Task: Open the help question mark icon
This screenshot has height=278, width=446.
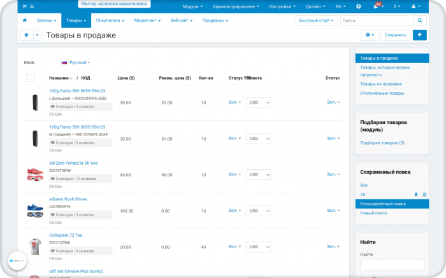Action: (x=358, y=6)
